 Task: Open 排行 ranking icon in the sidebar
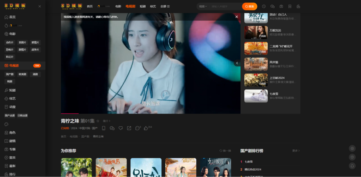tap(6, 174)
